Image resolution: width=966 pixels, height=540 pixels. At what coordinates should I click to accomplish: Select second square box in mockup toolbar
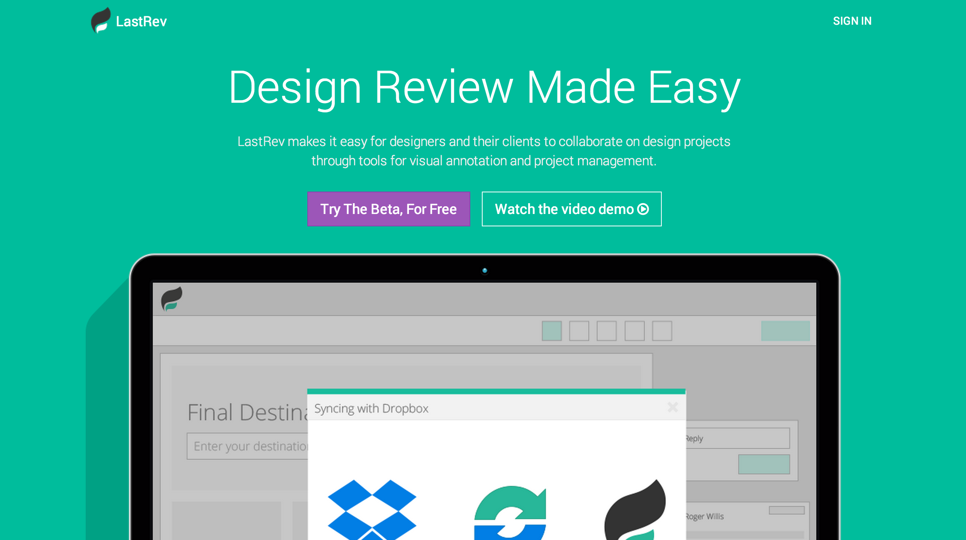point(579,331)
